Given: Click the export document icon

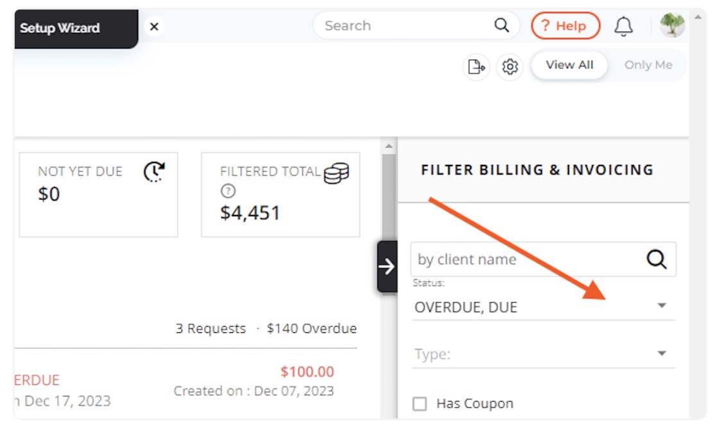Looking at the screenshot, I should coord(476,67).
